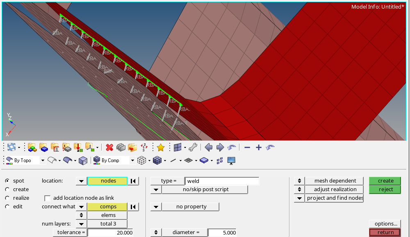Click the green create button
The height and width of the screenshot is (237, 410).
pyautogui.click(x=385, y=181)
